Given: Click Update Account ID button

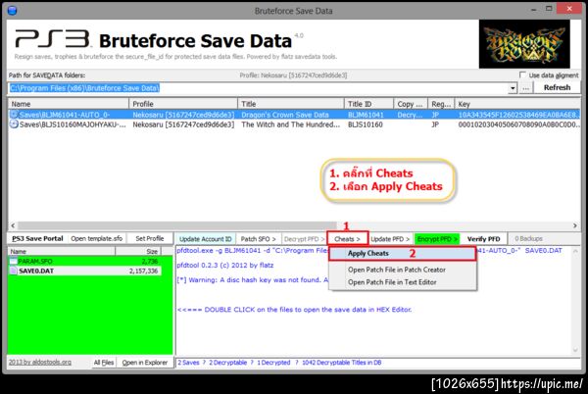Looking at the screenshot, I should coord(205,239).
